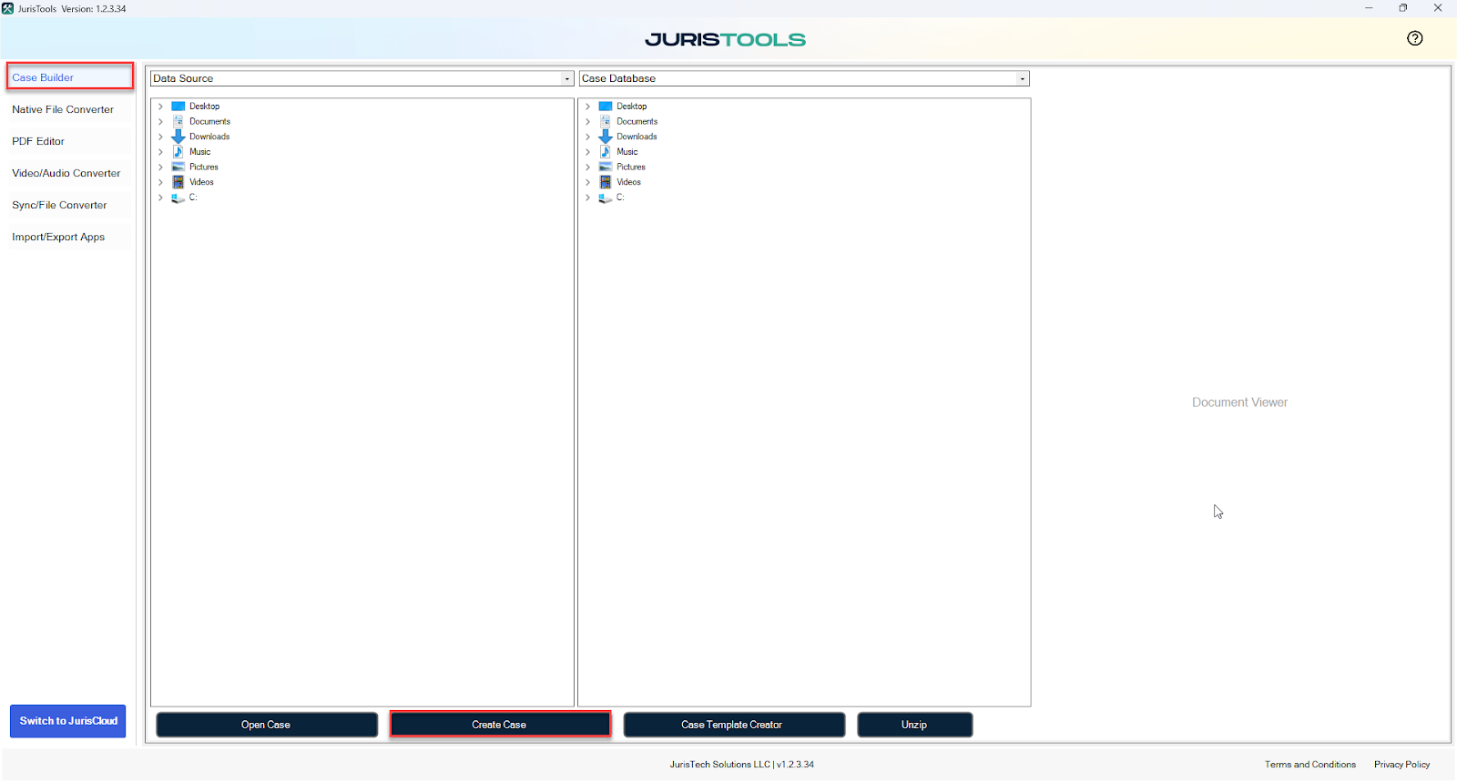Open the Case Database dropdown arrow

pos(1023,78)
